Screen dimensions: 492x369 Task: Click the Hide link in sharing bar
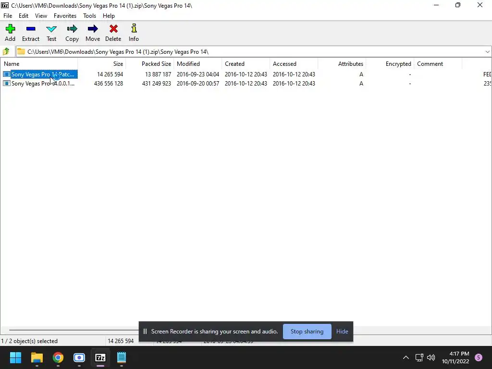click(x=342, y=332)
